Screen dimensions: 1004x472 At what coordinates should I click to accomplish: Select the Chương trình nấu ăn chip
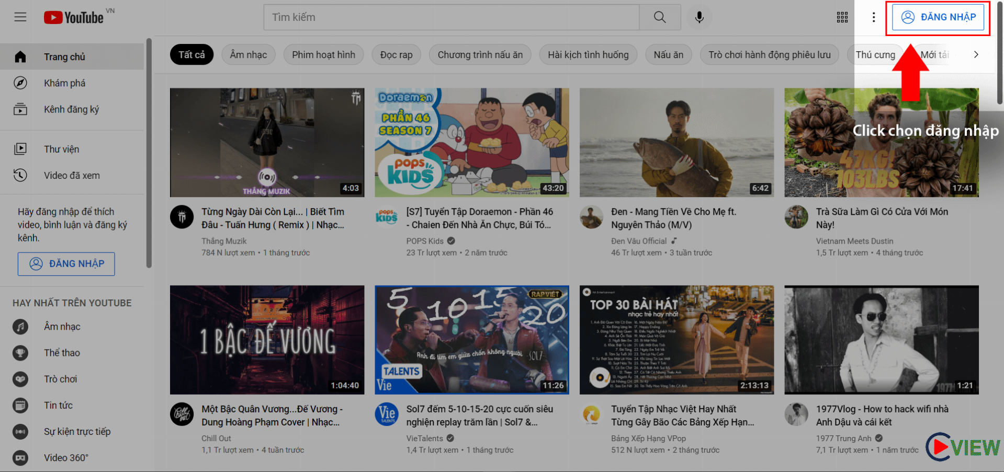[480, 55]
